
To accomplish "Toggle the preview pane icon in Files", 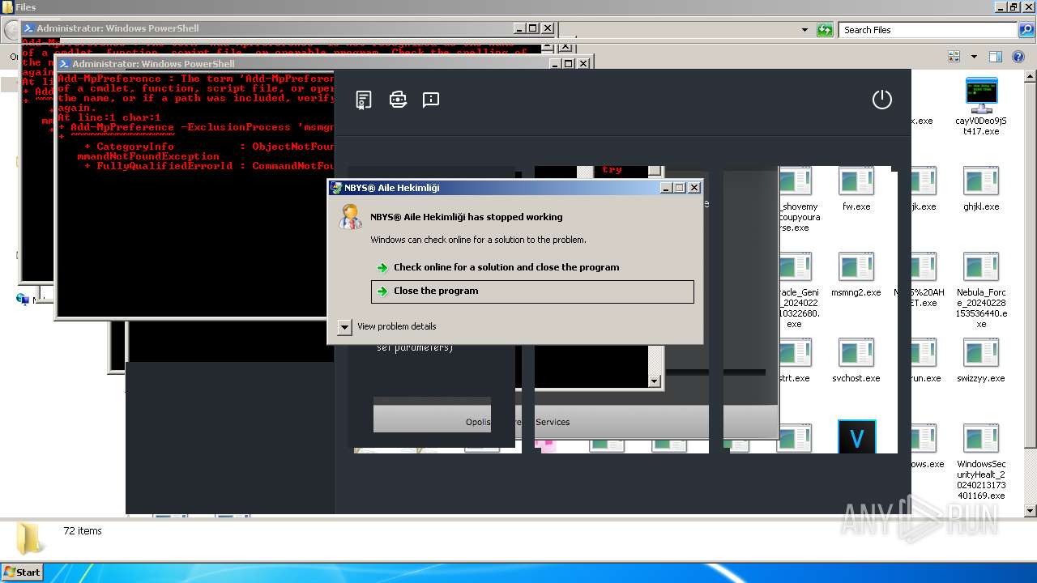I will (996, 57).
